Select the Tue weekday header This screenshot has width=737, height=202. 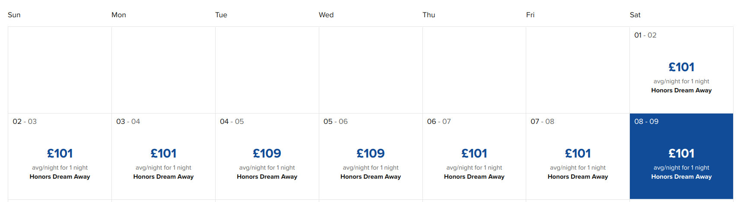(221, 15)
